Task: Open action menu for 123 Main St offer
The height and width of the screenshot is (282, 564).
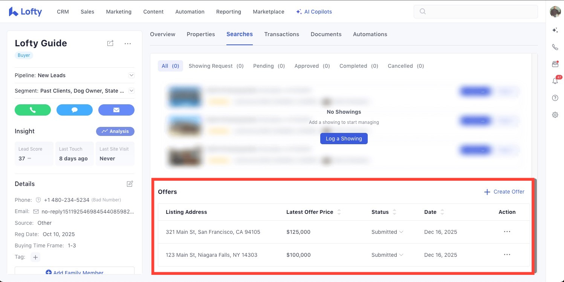Action: coord(507,255)
